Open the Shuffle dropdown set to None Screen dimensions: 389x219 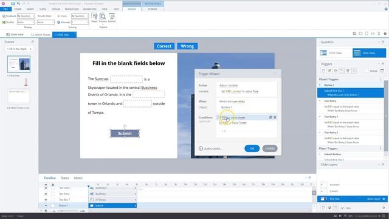click(x=26, y=23)
